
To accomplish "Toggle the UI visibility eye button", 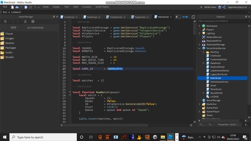I will (185, 17).
